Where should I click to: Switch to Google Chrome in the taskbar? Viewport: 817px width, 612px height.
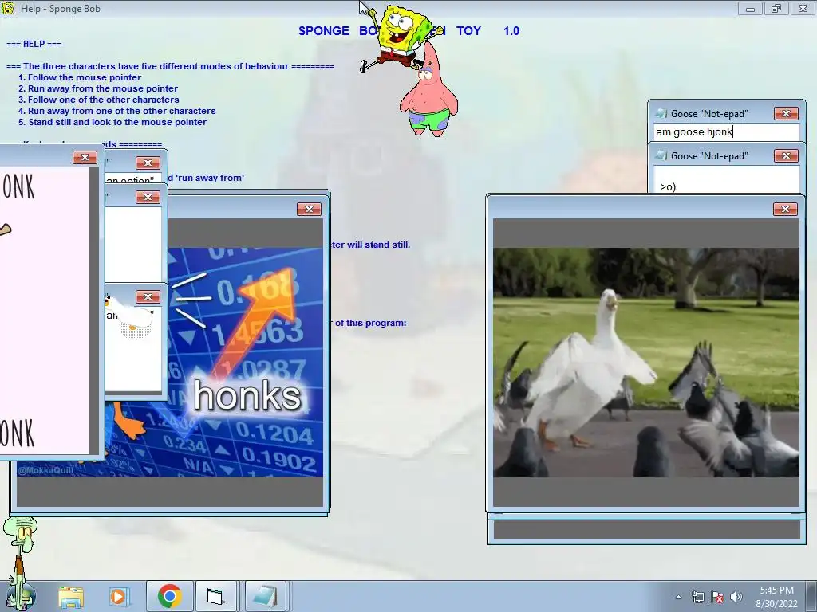[169, 596]
